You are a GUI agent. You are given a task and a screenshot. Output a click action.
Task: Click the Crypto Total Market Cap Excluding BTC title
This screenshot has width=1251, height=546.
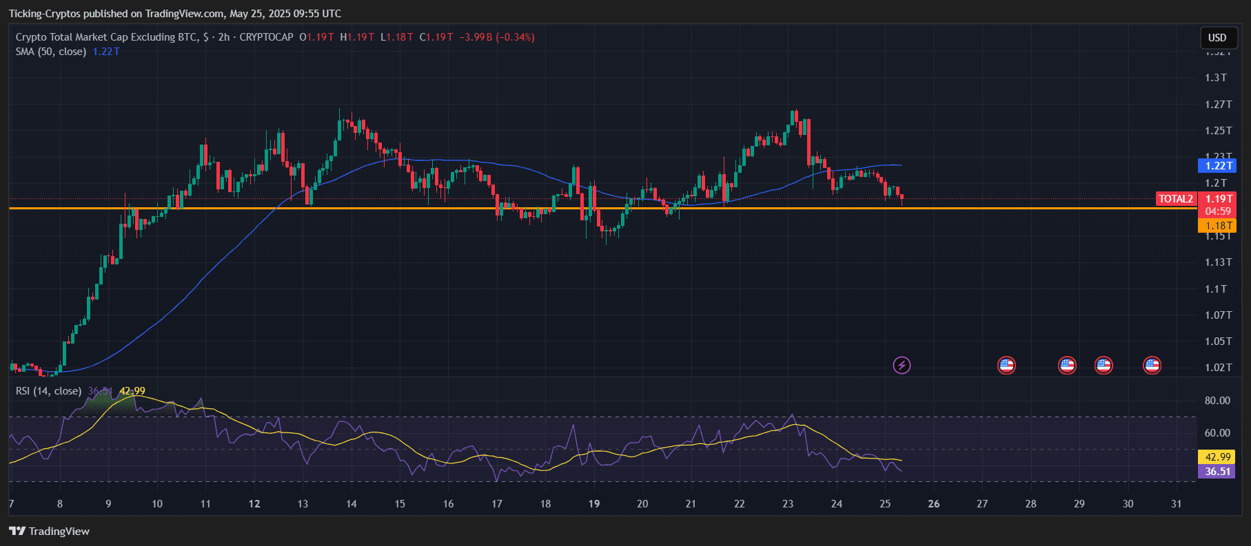(108, 37)
